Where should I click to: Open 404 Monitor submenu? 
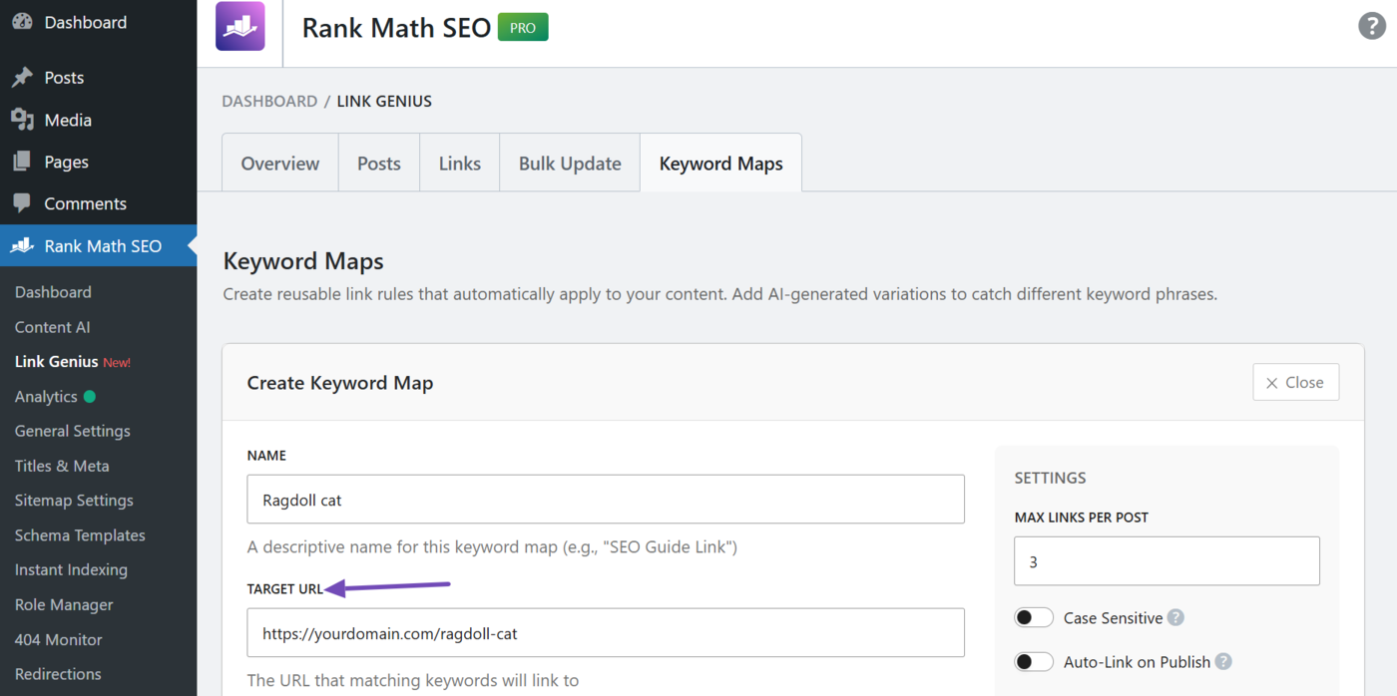click(x=58, y=640)
